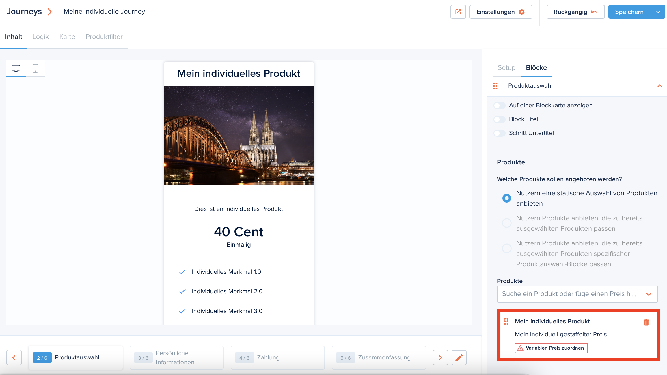Click checkmark beside Individuelles Merkmal 3.0

tap(182, 311)
